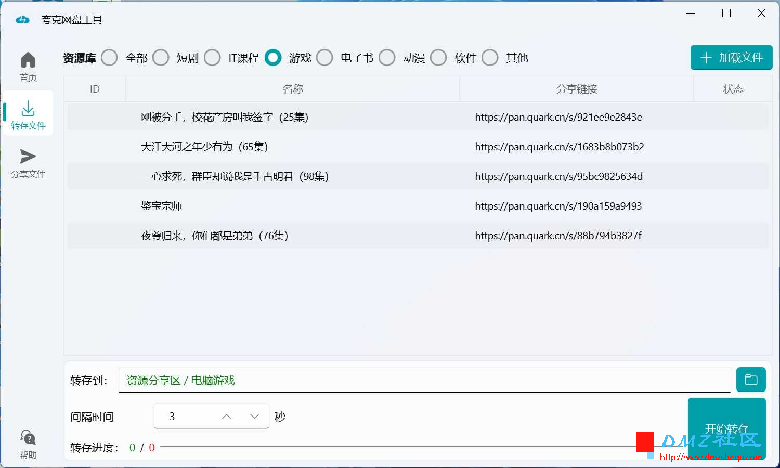Click the folder browse icon button
780x468 pixels.
[x=751, y=380]
